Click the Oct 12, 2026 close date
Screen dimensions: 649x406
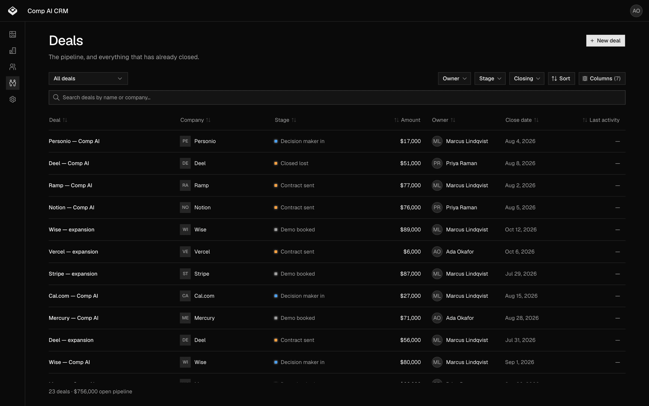tap(521, 229)
